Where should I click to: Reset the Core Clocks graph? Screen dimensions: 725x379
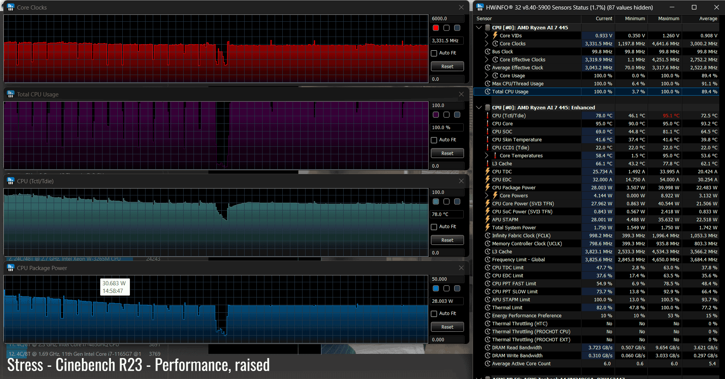447,66
